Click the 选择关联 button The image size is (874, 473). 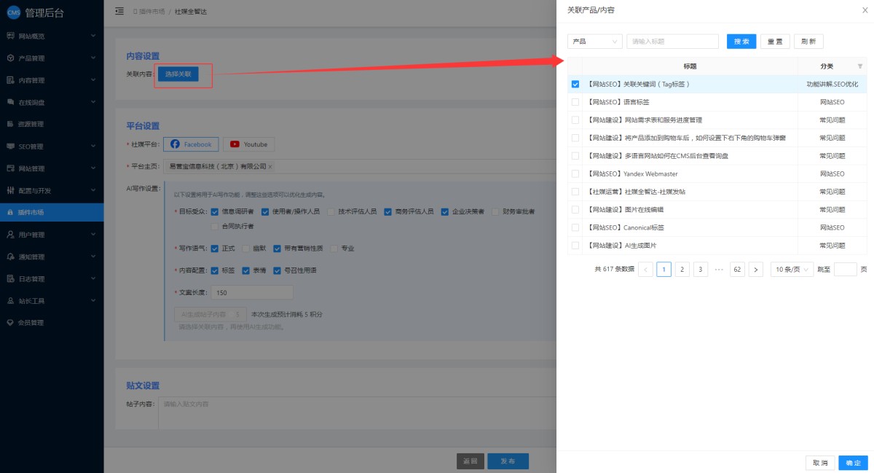pos(178,74)
